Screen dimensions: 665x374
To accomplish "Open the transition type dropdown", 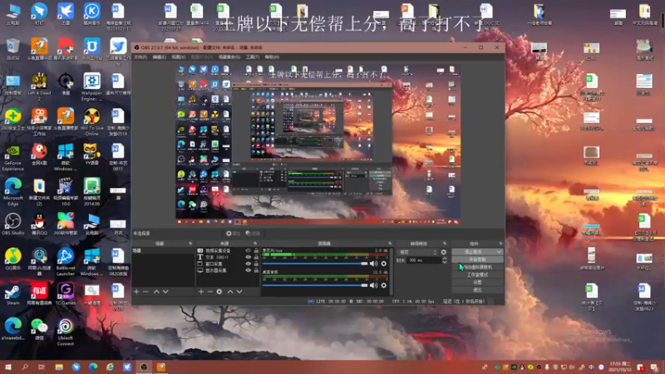I will coord(417,252).
